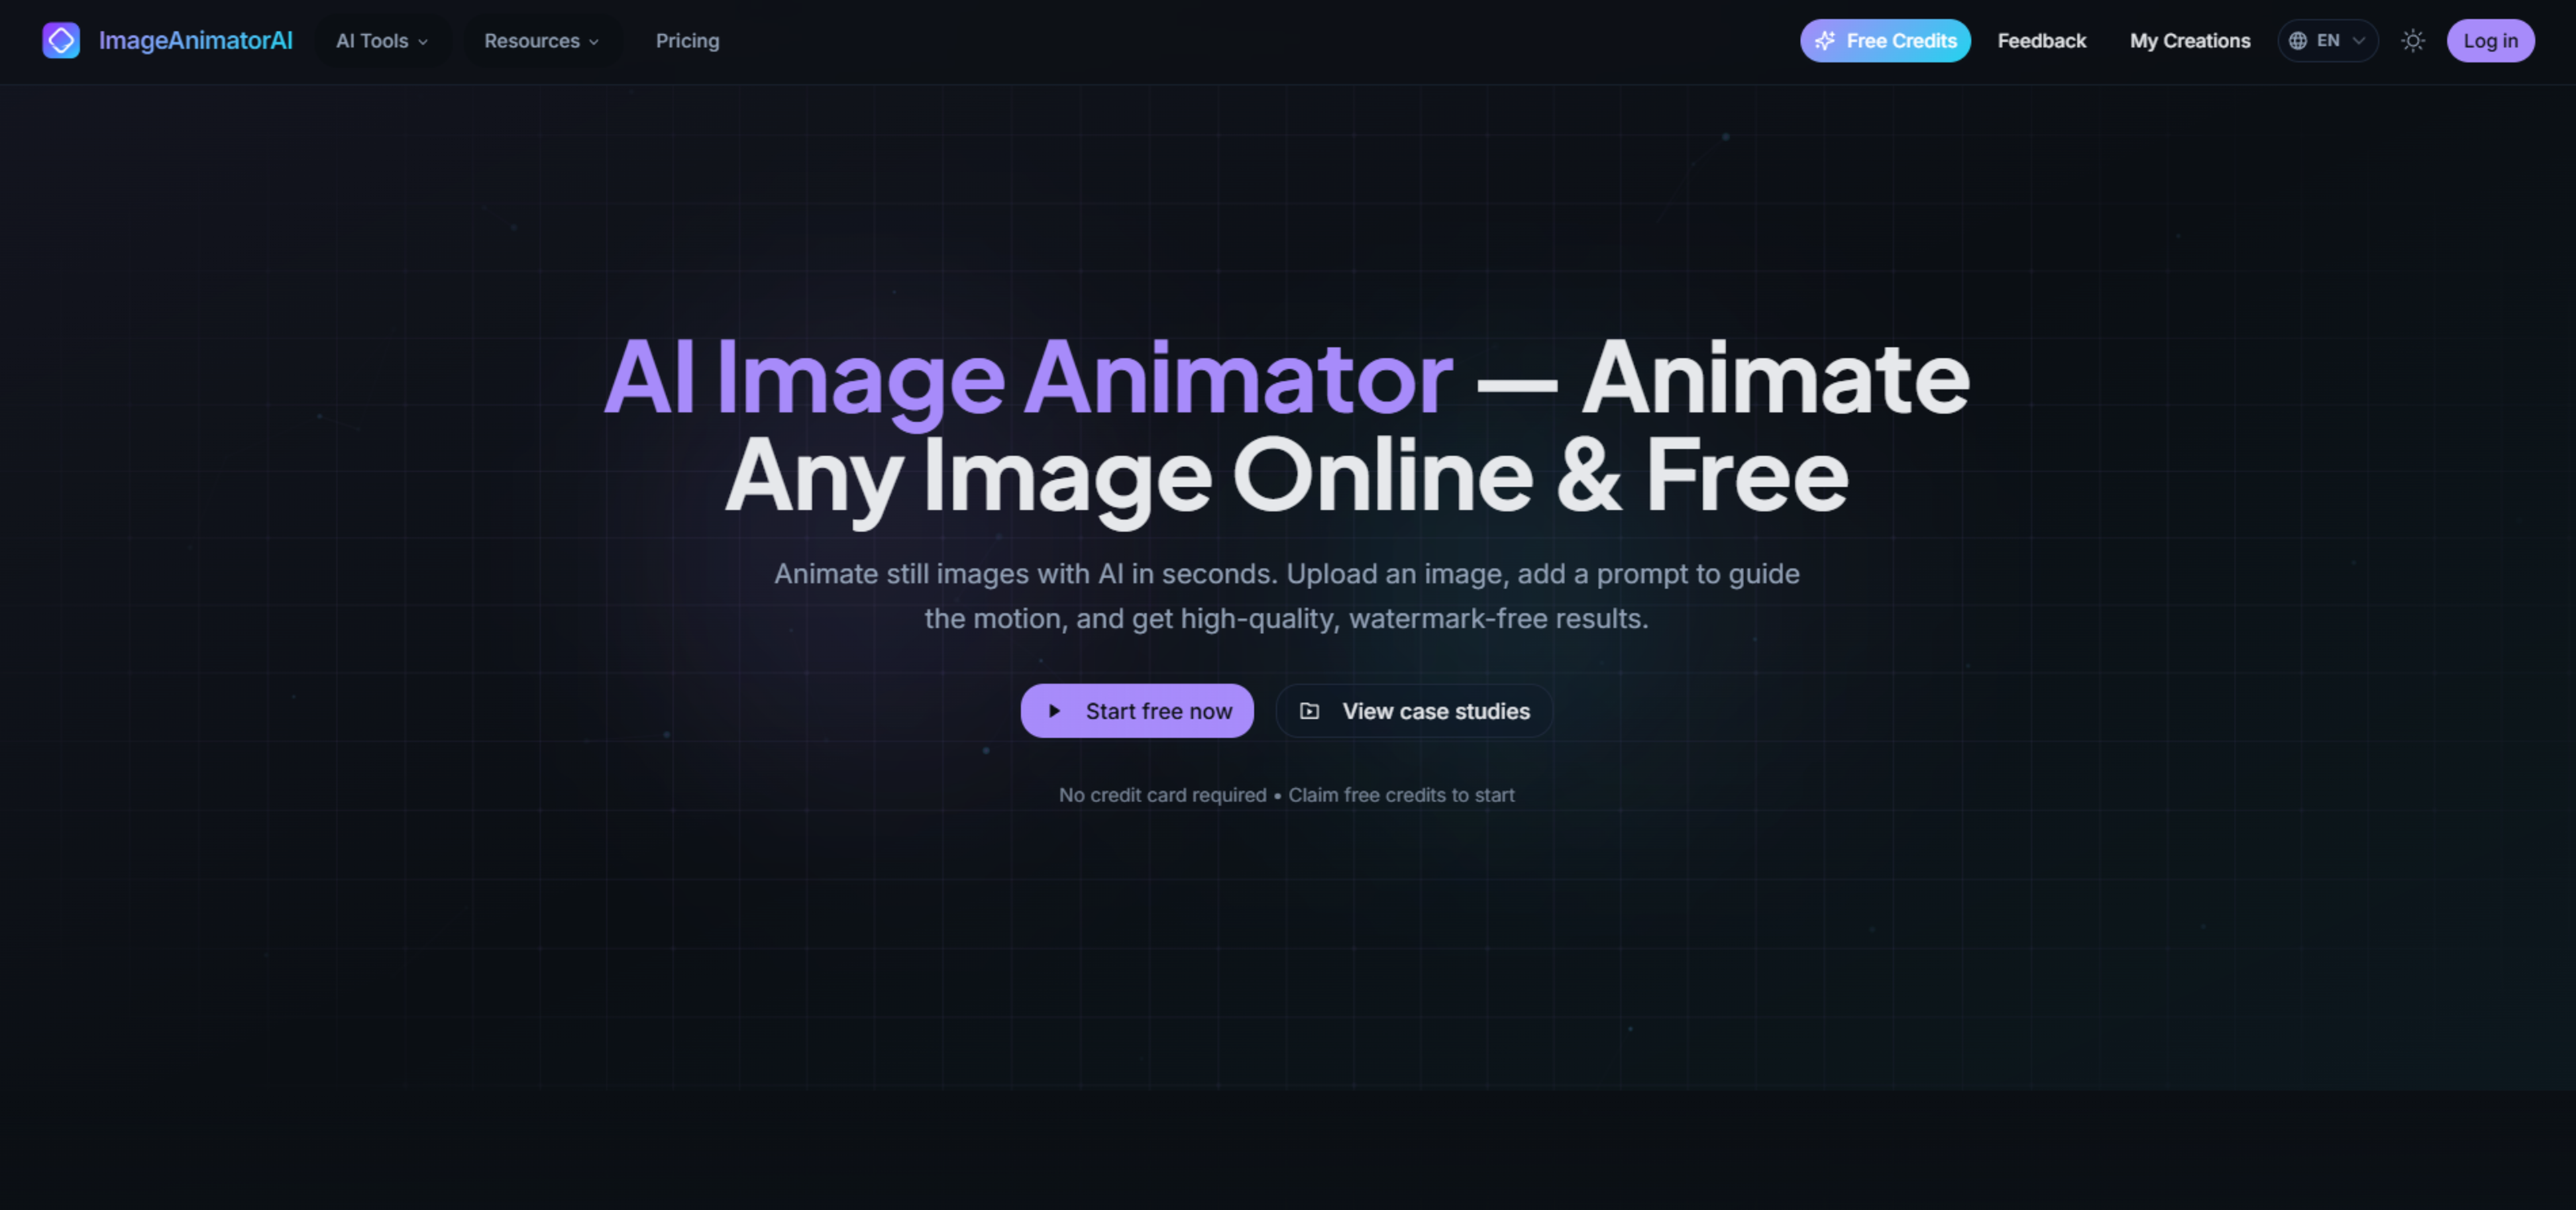Click the ImageAnimatorAI logo icon
The height and width of the screenshot is (1210, 2576).
[61, 40]
